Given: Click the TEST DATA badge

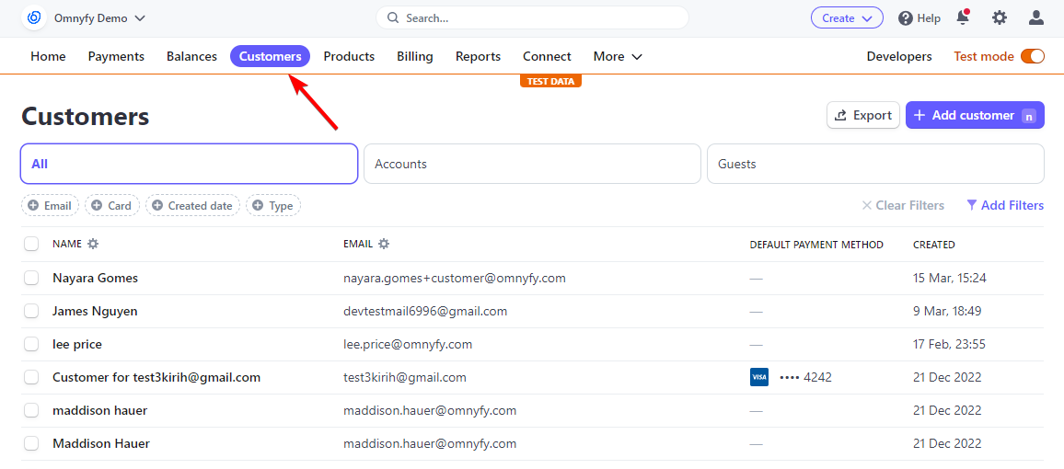Looking at the screenshot, I should 551,81.
